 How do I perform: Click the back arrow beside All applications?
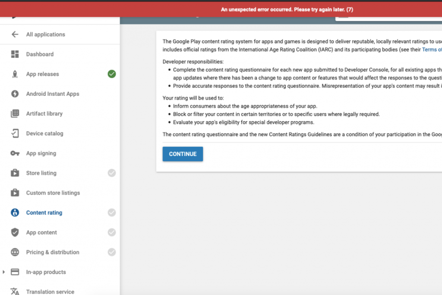pos(15,35)
